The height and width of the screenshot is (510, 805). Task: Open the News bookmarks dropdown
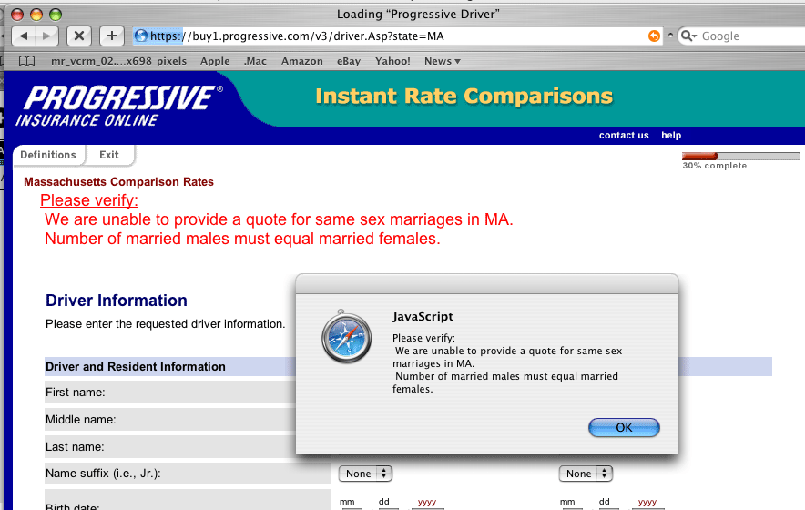point(443,61)
